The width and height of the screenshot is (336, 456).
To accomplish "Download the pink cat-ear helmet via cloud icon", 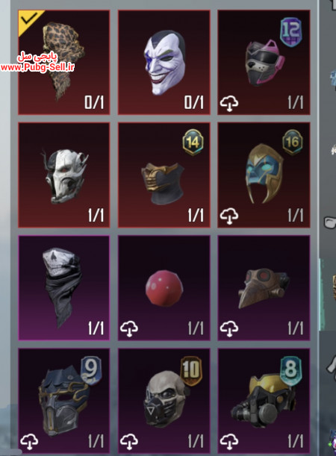I will point(229,104).
